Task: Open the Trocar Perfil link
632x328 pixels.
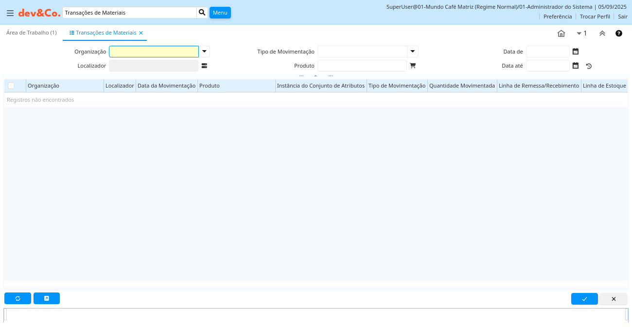Action: (595, 17)
